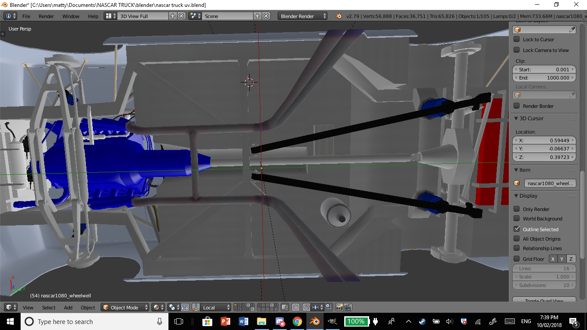Open the Blender Render engine dropdown
Image resolution: width=587 pixels, height=330 pixels.
pyautogui.click(x=303, y=16)
